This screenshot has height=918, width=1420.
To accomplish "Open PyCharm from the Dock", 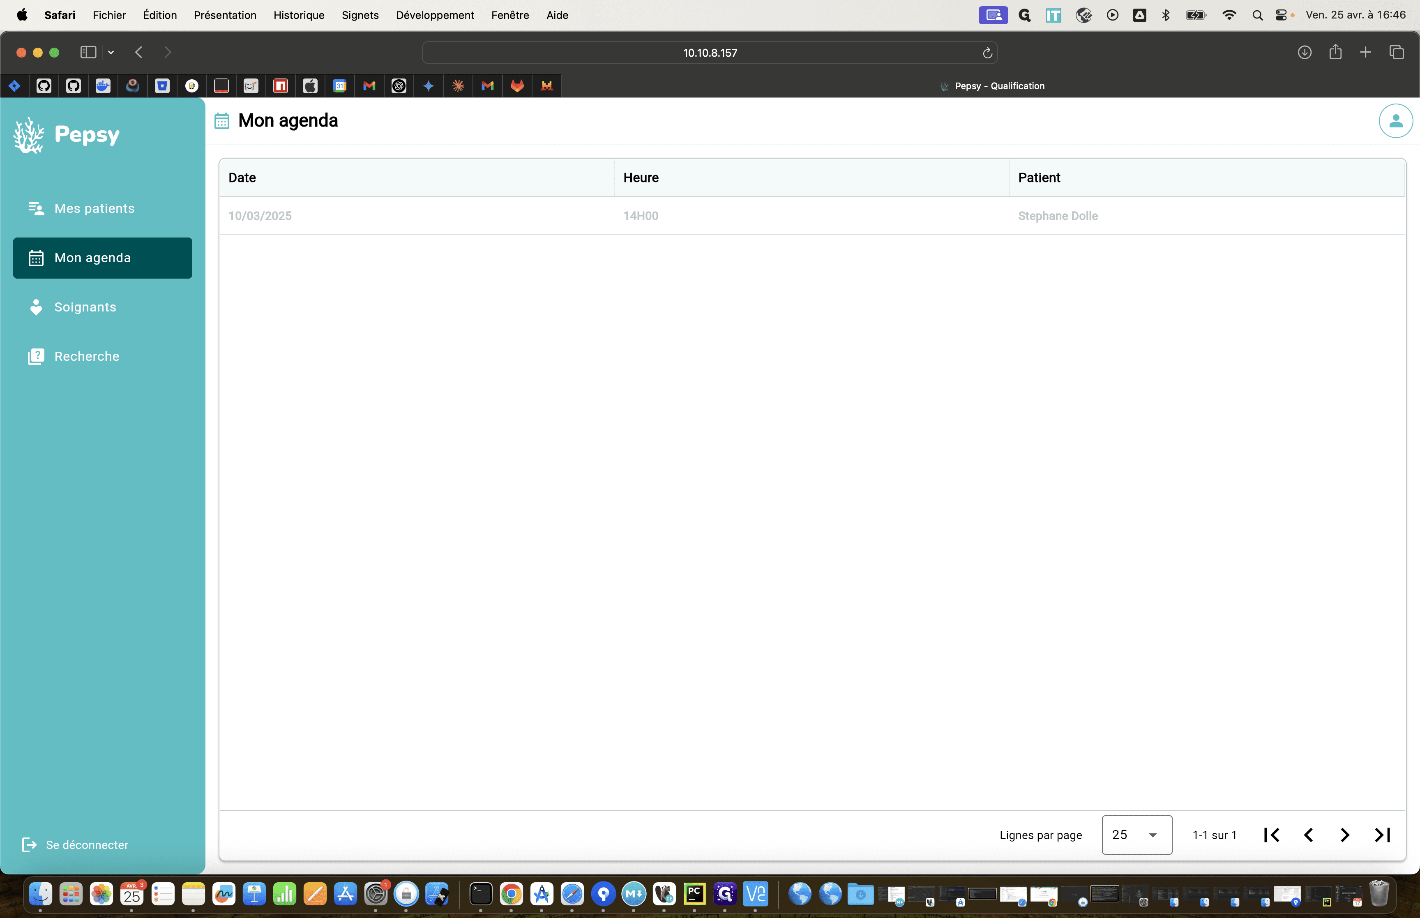I will coord(694,894).
